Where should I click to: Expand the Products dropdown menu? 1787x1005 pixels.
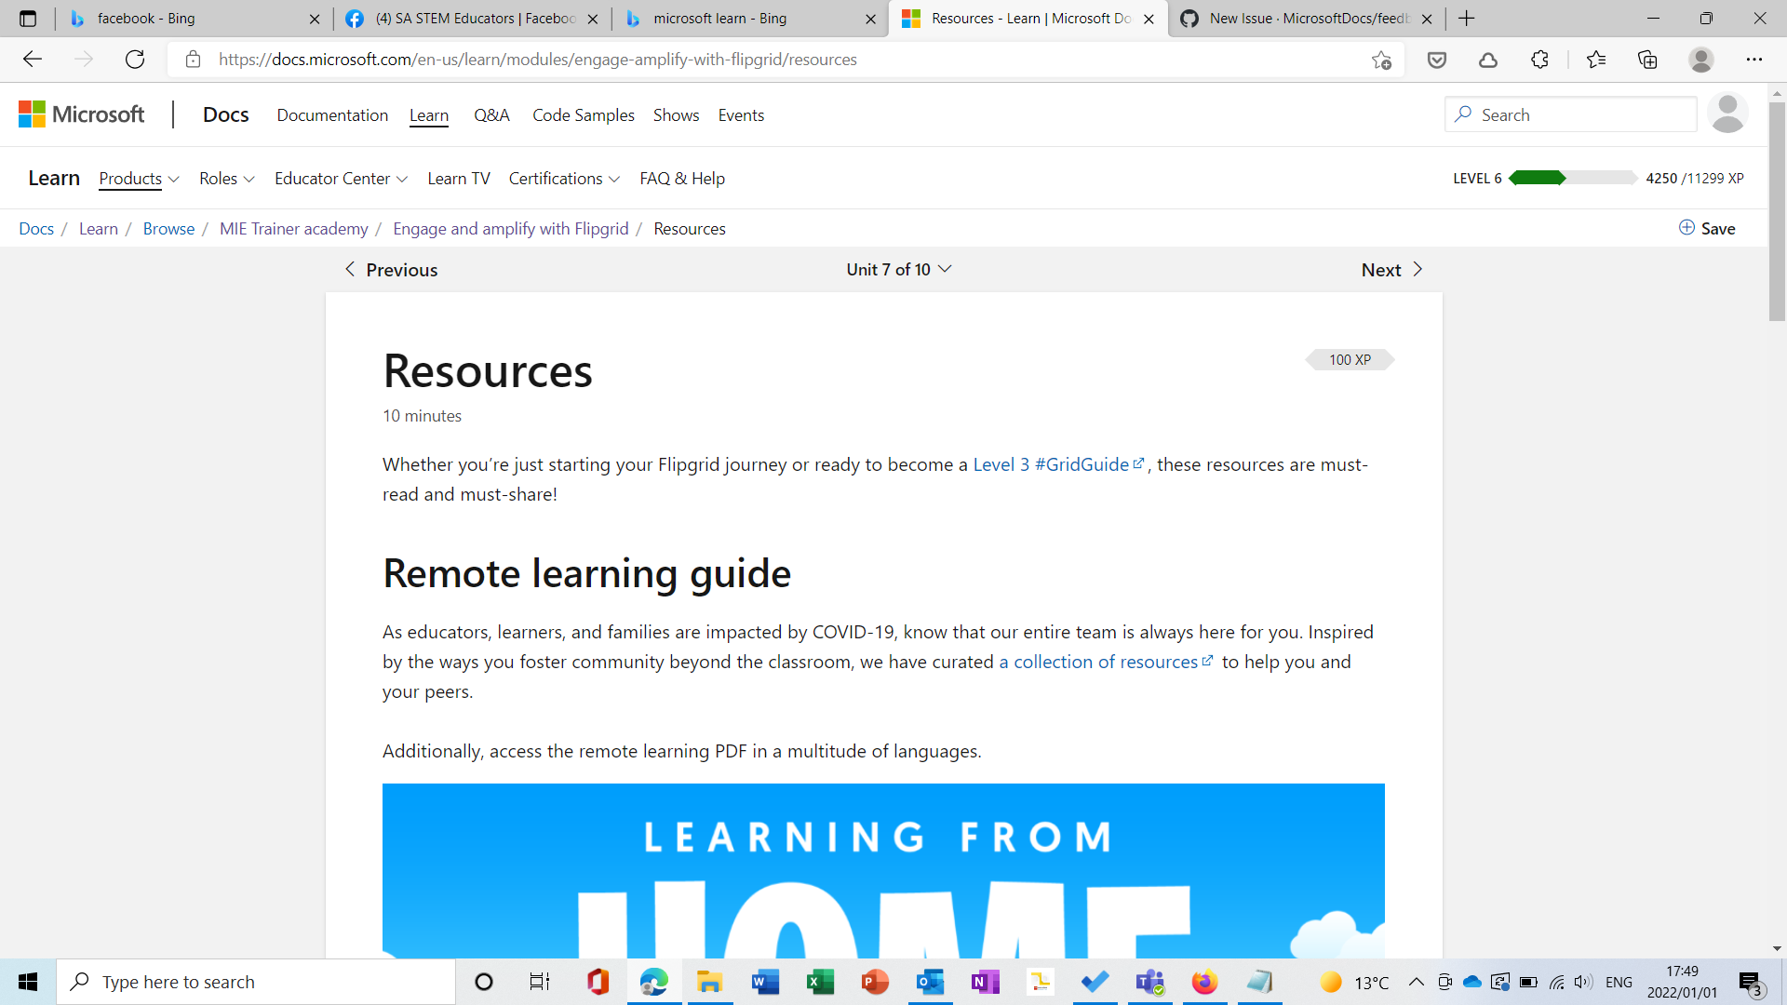pos(139,179)
